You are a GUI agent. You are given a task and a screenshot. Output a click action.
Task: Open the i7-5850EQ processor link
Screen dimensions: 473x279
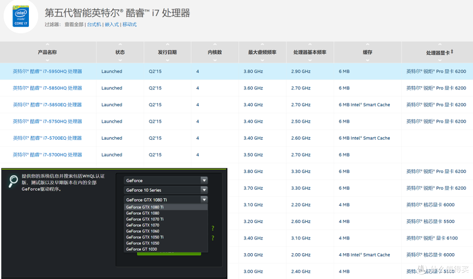pos(47,105)
